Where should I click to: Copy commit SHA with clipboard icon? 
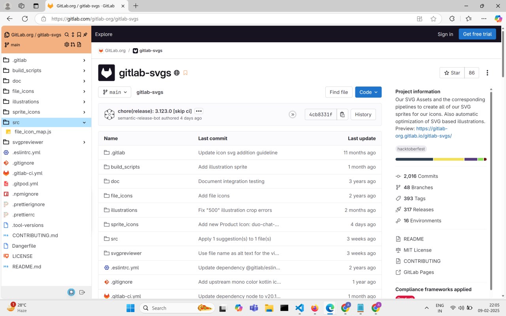click(342, 115)
